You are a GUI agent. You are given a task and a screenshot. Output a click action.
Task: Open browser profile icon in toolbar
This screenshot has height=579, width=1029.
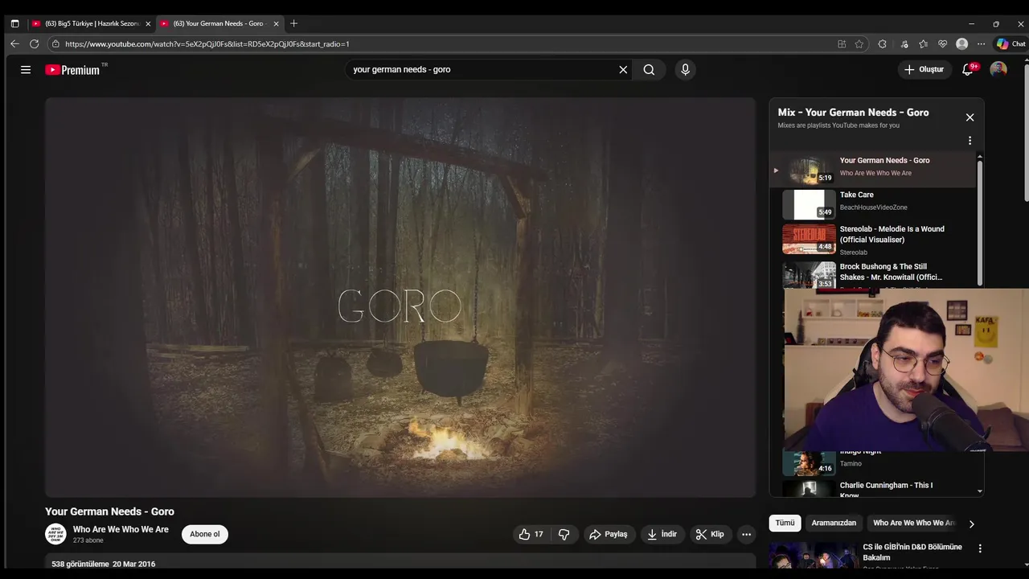pyautogui.click(x=961, y=44)
